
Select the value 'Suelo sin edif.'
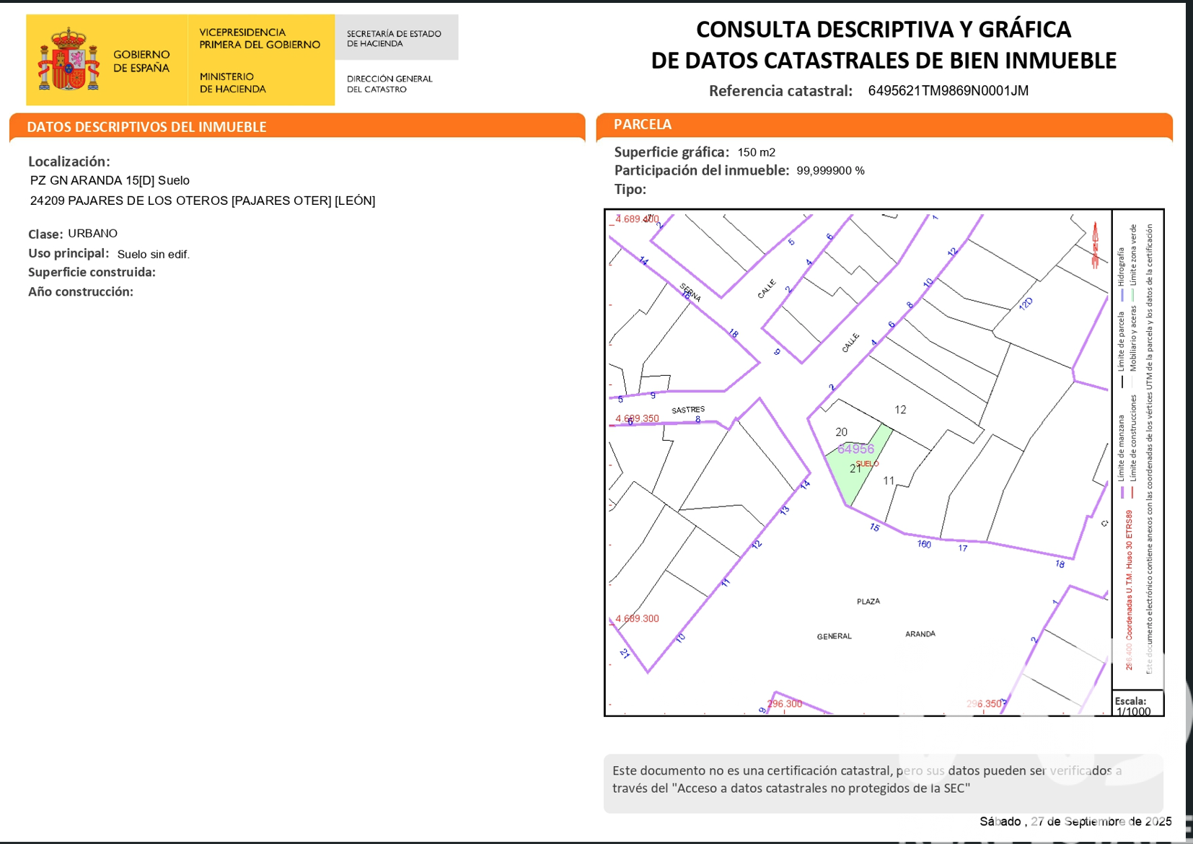pyautogui.click(x=154, y=254)
